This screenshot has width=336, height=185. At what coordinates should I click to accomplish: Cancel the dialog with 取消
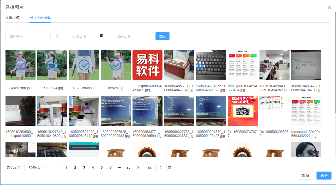coord(305,176)
